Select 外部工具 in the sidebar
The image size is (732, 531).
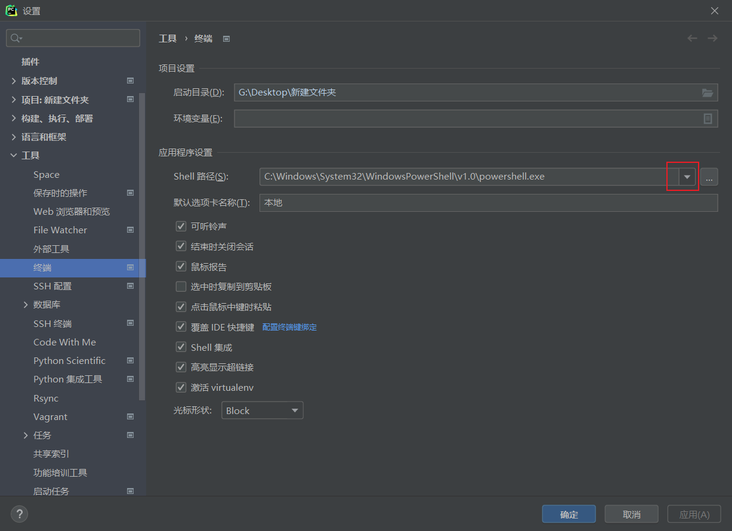(x=50, y=249)
